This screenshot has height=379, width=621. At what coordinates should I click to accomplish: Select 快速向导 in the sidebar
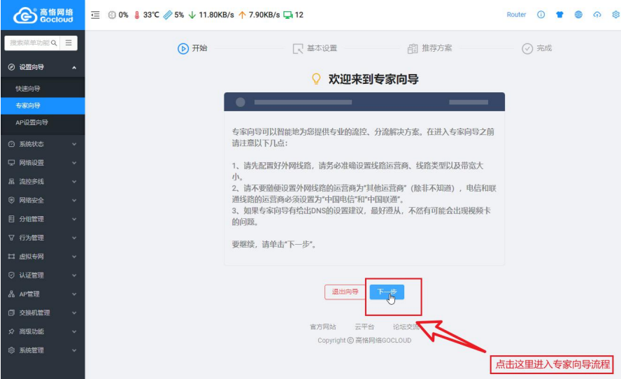28,89
